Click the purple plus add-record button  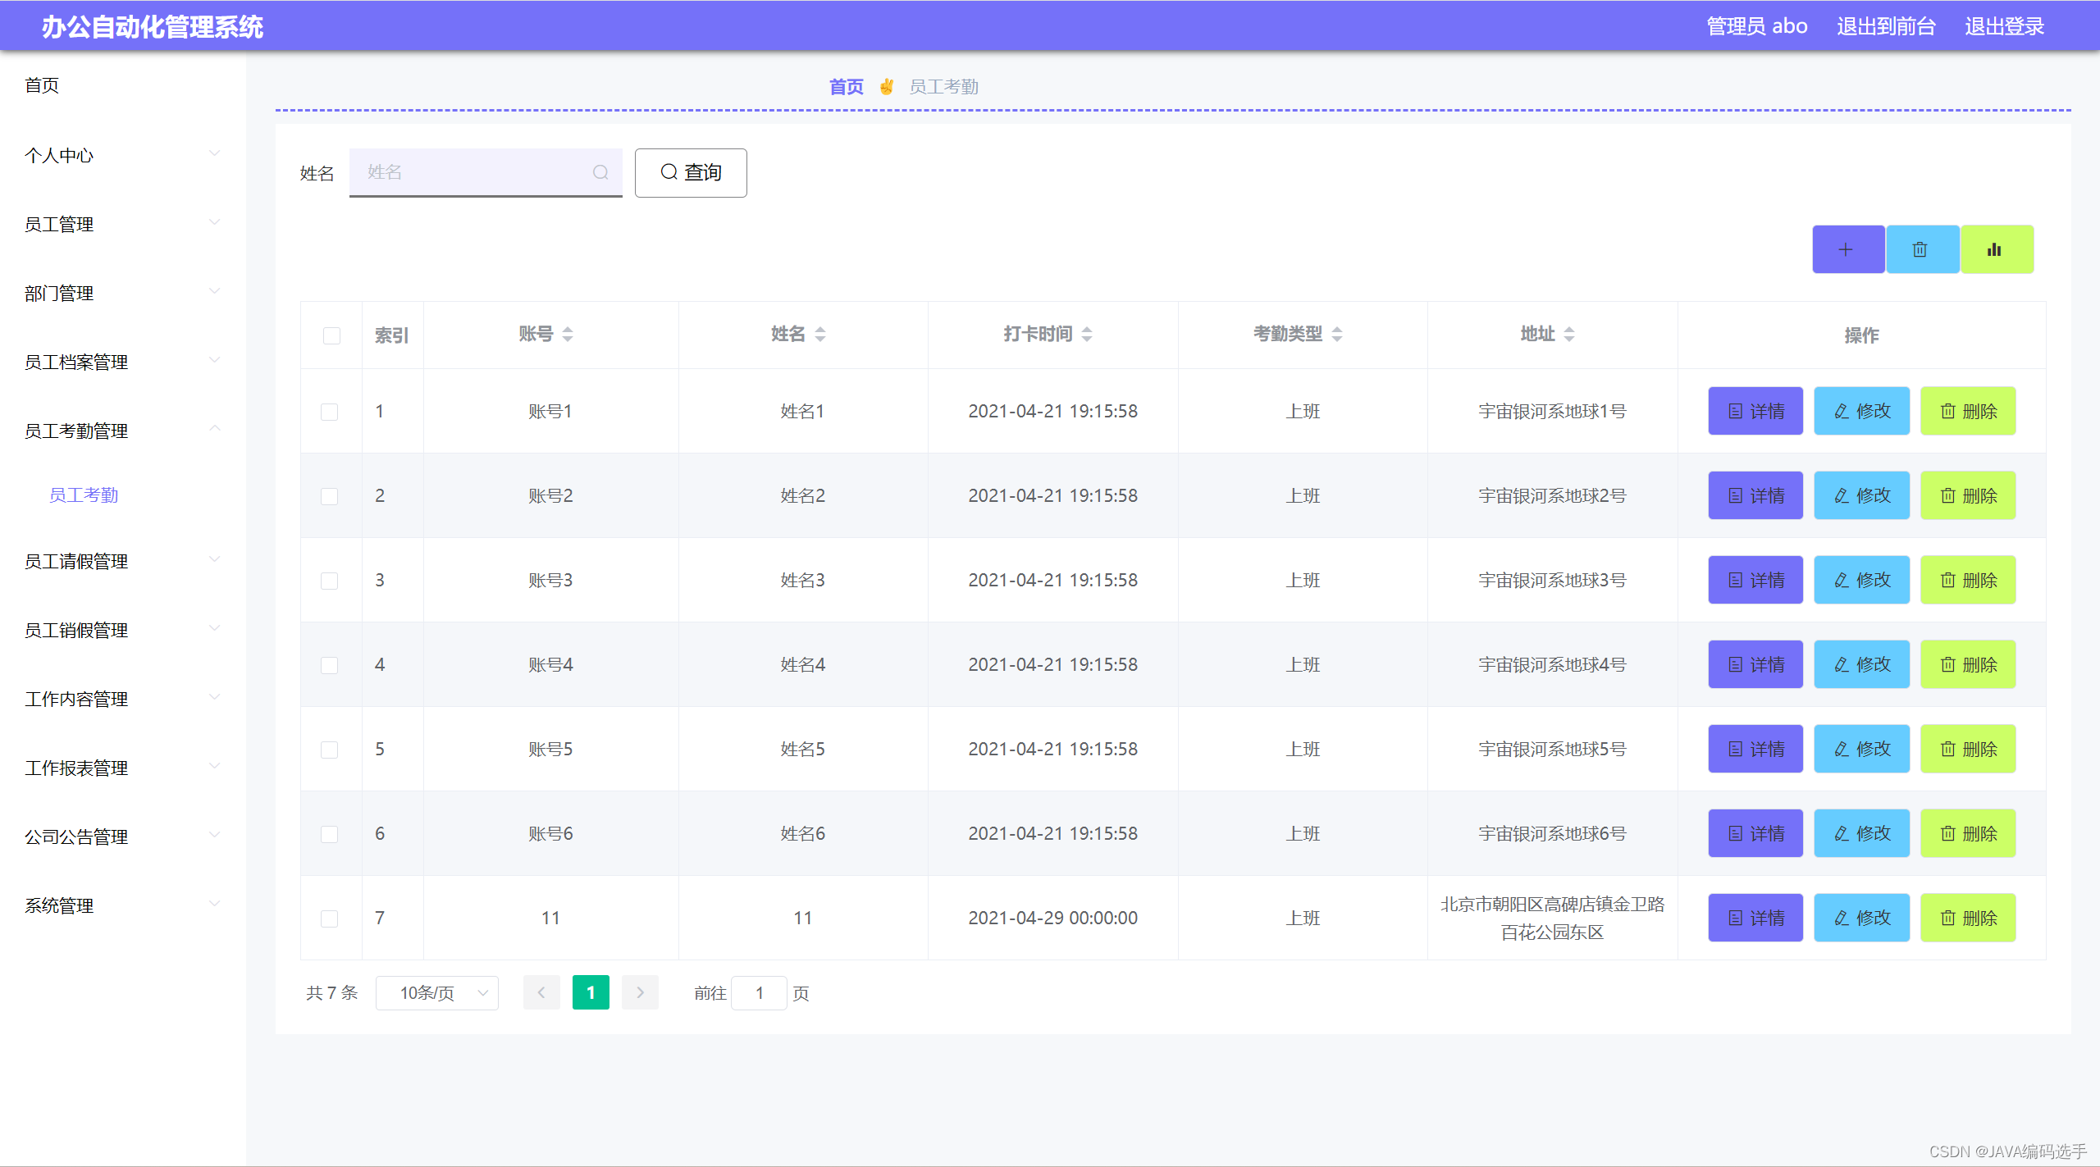(1847, 249)
